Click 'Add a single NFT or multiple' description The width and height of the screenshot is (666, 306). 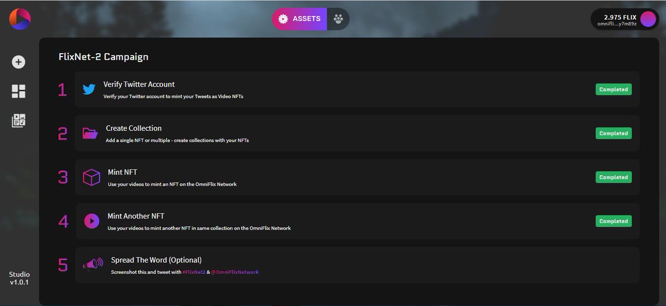178,140
